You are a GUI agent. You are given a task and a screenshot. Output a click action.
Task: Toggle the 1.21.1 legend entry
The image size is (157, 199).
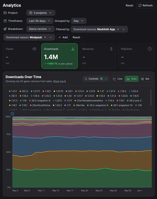coord(13,91)
